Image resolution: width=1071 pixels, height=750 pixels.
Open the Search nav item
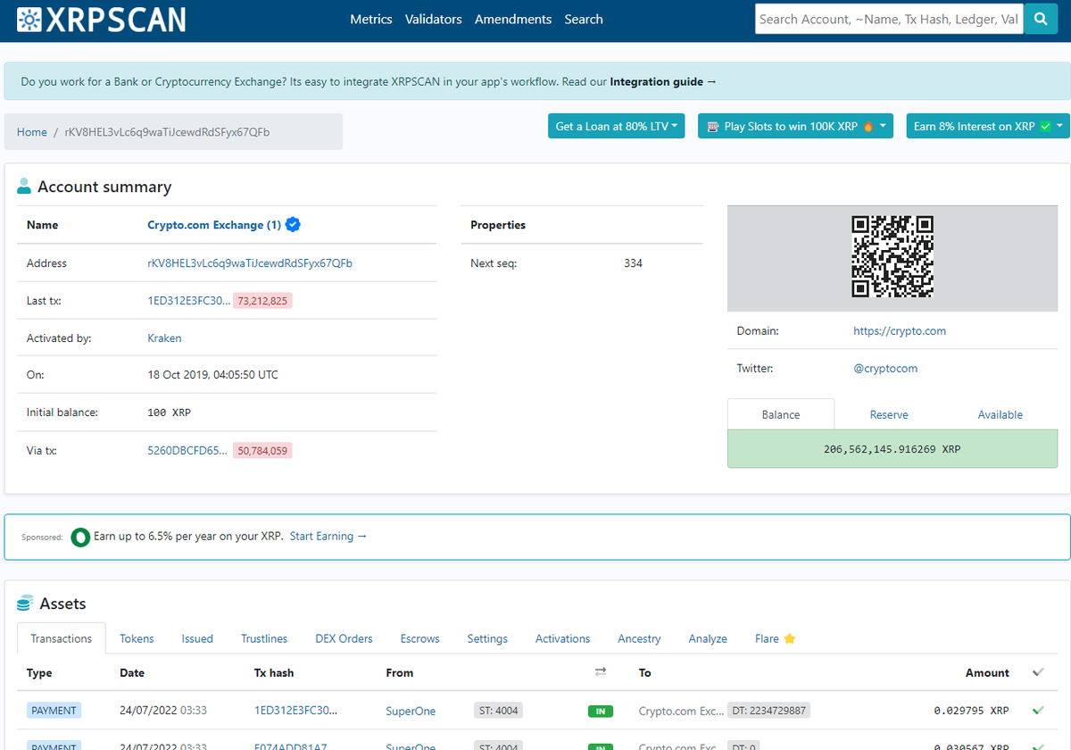[x=584, y=19]
